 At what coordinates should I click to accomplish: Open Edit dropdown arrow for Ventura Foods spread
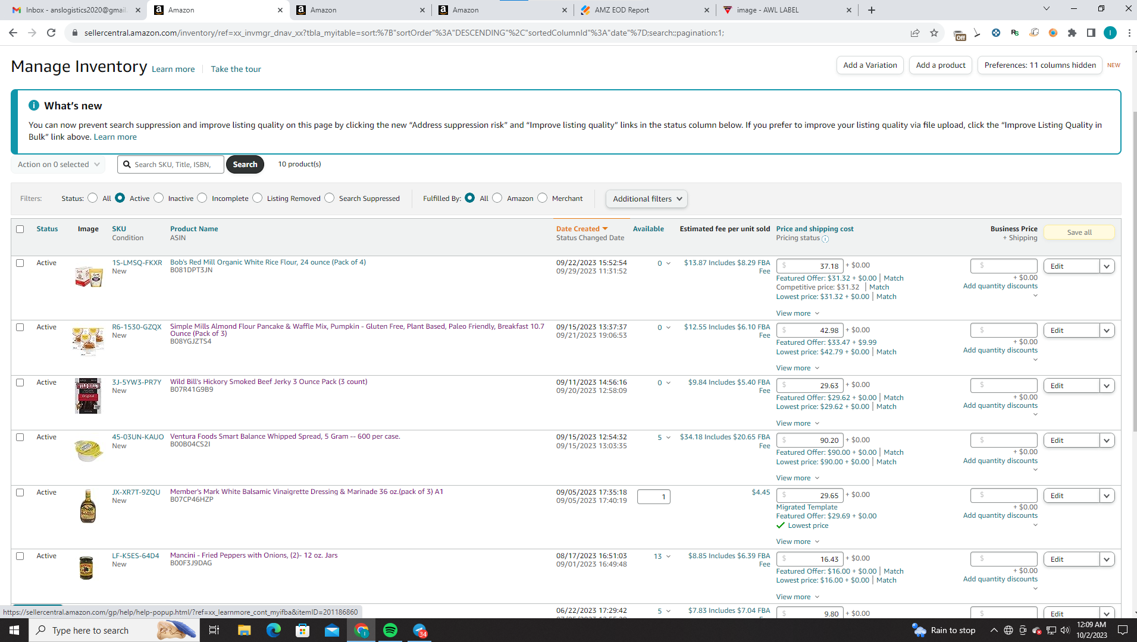1107,440
